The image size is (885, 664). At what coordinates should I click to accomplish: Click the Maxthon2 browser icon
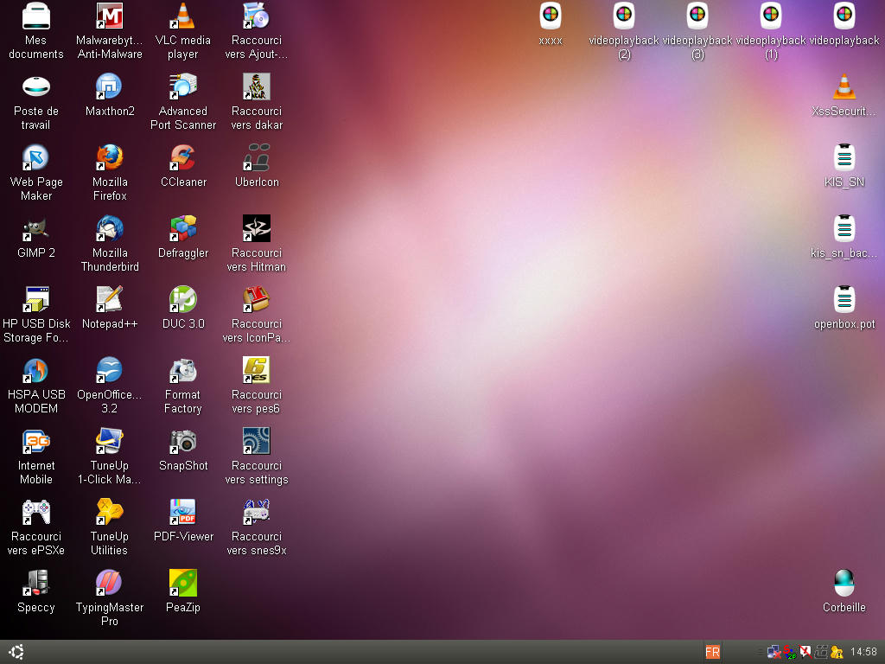click(110, 87)
